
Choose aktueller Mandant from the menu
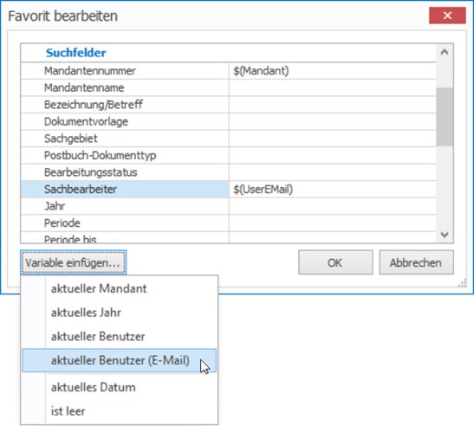[x=120, y=288]
